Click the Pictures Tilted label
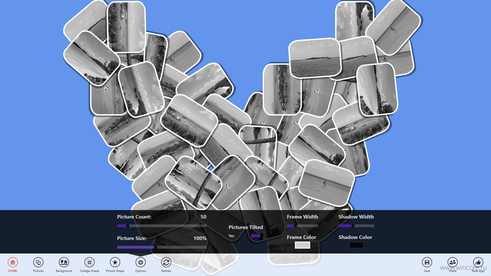Image resolution: width=491 pixels, height=276 pixels. [245, 227]
